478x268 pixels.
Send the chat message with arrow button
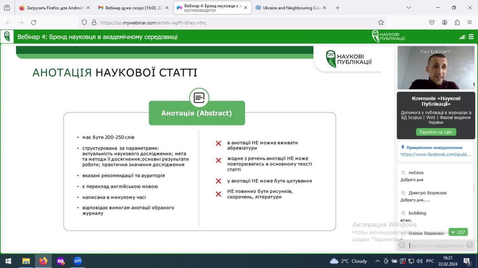click(470, 245)
